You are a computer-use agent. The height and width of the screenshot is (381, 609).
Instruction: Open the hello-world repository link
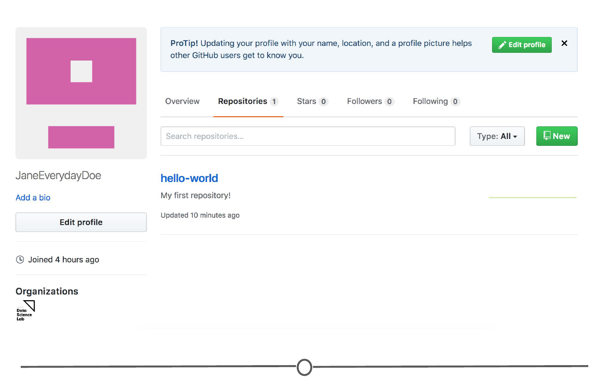pyautogui.click(x=189, y=178)
